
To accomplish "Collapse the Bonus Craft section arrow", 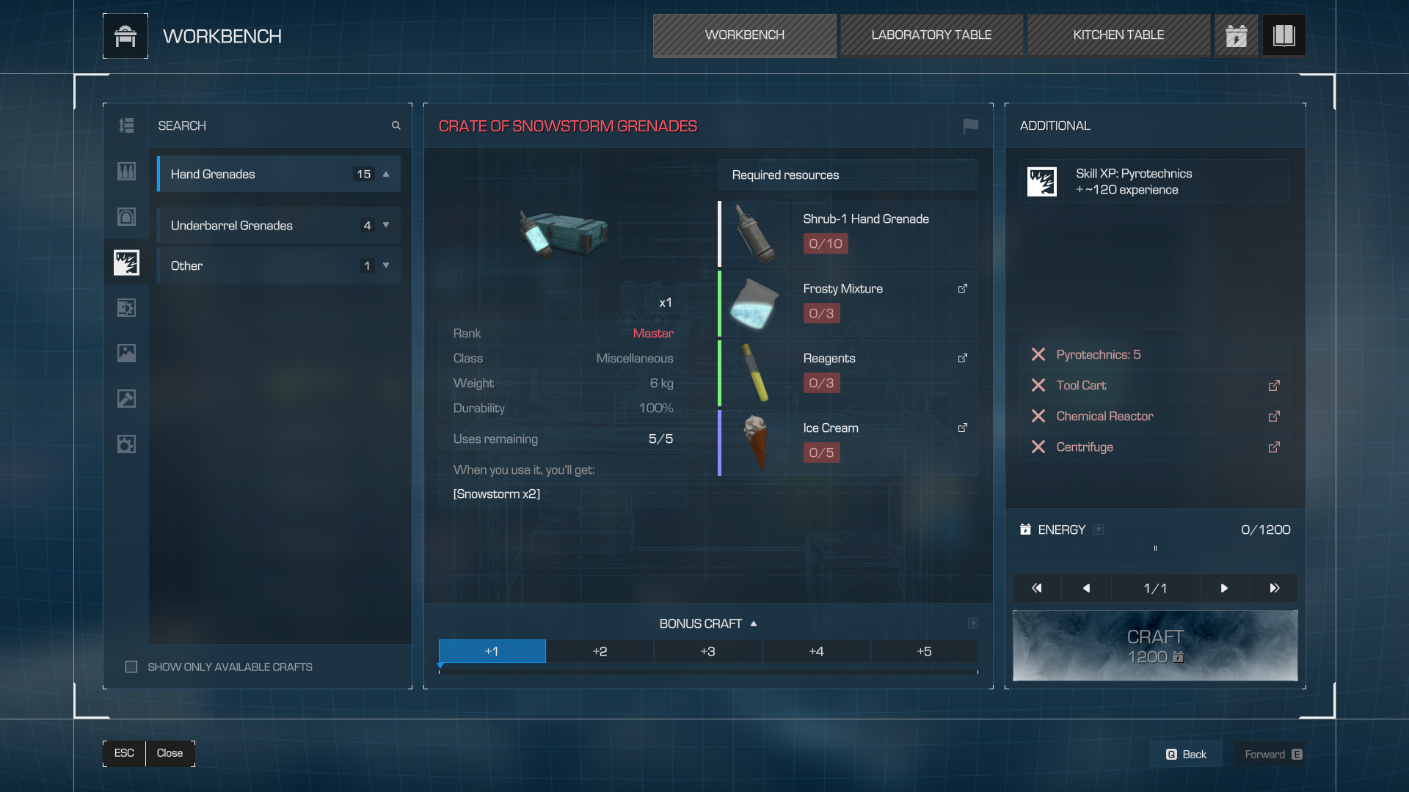I will [754, 624].
